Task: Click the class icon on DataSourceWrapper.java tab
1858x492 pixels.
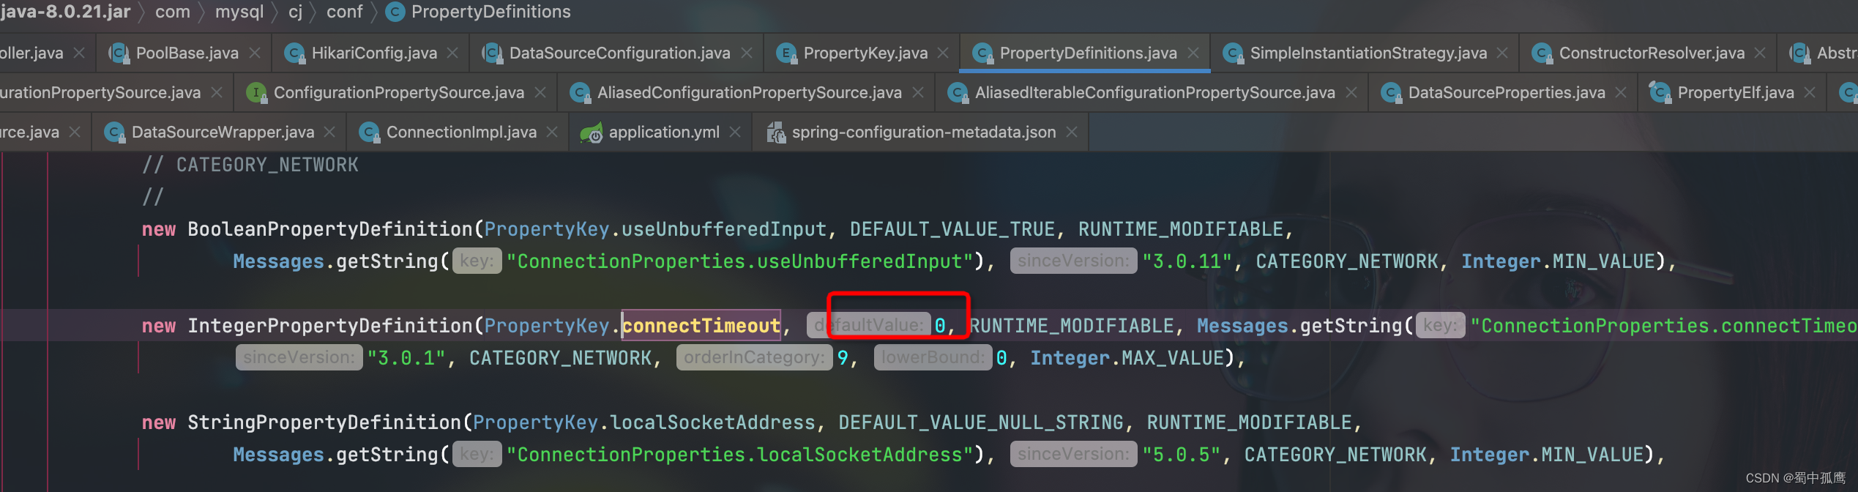Action: (x=114, y=133)
